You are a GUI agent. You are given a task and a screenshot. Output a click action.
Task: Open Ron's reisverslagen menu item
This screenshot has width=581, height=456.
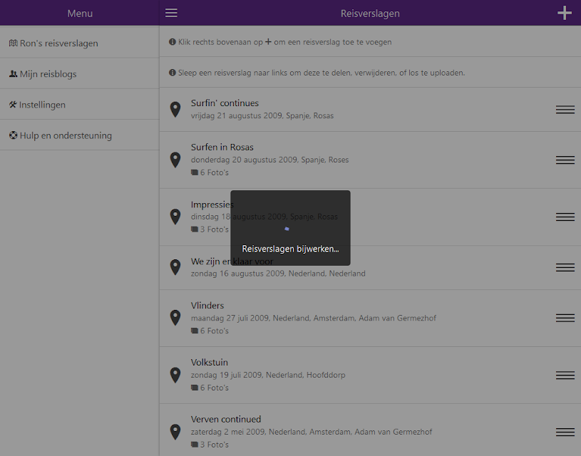[80, 43]
